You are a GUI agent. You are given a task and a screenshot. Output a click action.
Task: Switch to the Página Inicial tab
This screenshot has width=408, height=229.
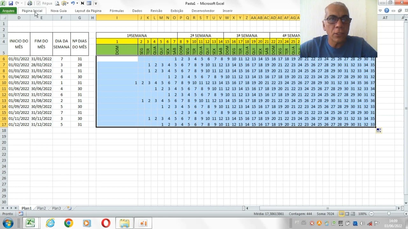[x=32, y=10]
